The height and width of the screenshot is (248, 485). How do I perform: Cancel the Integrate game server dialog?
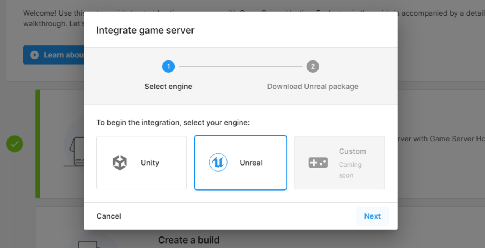(x=109, y=216)
